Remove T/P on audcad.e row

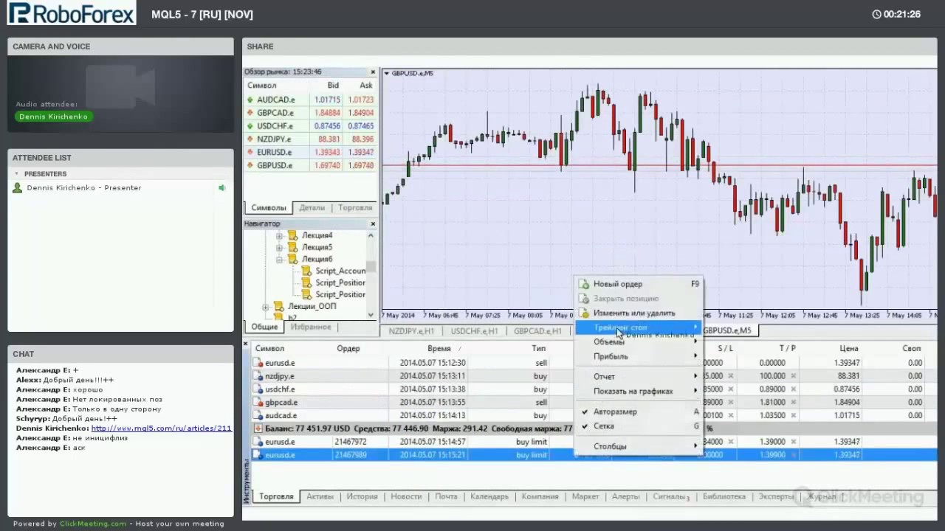[x=793, y=415]
